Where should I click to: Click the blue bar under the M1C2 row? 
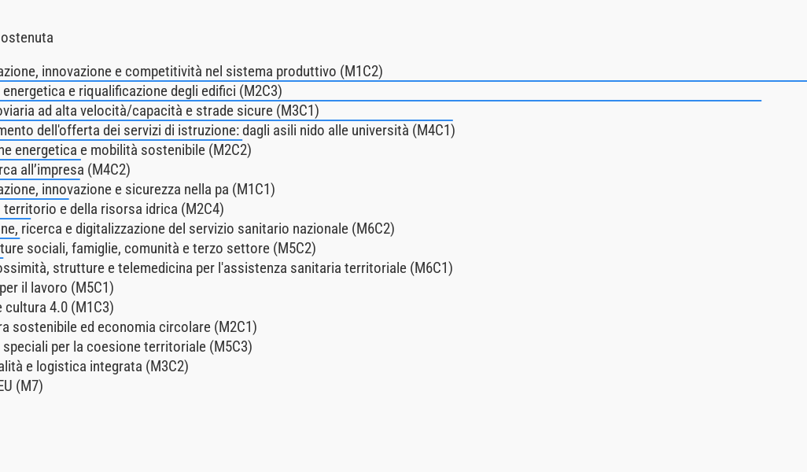pyautogui.click(x=403, y=81)
